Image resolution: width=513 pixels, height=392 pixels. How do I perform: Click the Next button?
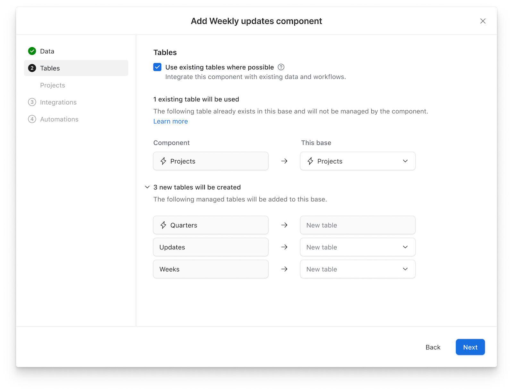470,347
